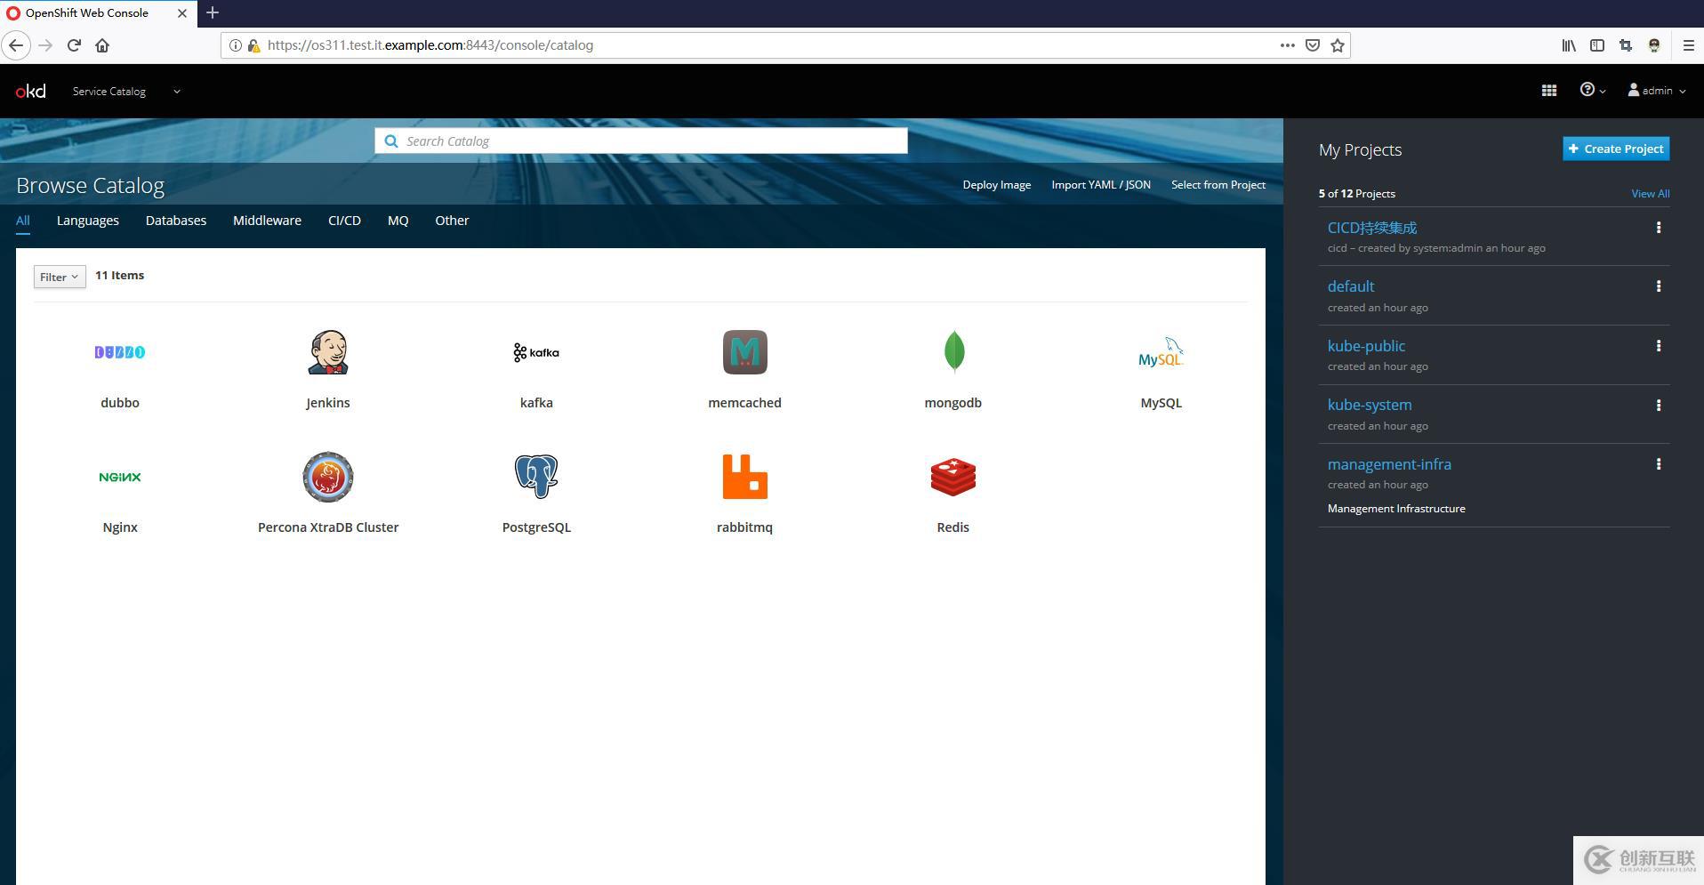Open kebab menu for kube-public project

[x=1659, y=346]
